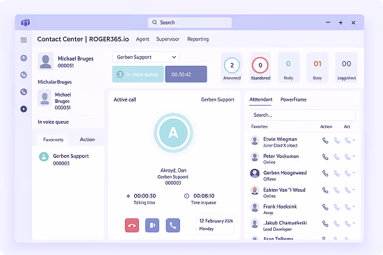The width and height of the screenshot is (383, 255).
Task: Click third sidebar pie chart icon
Action: click(24, 92)
